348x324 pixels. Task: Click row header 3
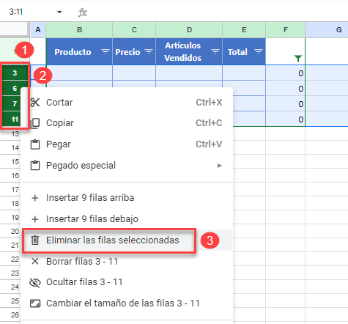15,73
